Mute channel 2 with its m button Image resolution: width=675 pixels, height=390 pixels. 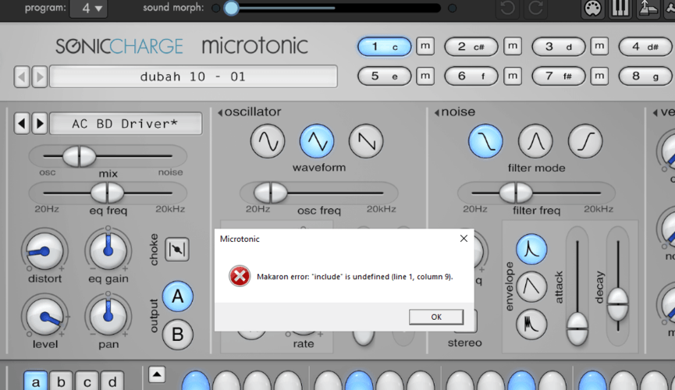(512, 46)
